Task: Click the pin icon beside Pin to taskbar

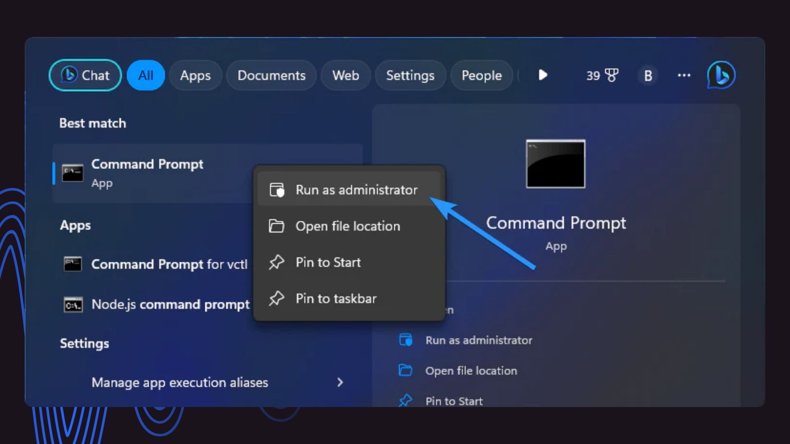Action: click(276, 298)
